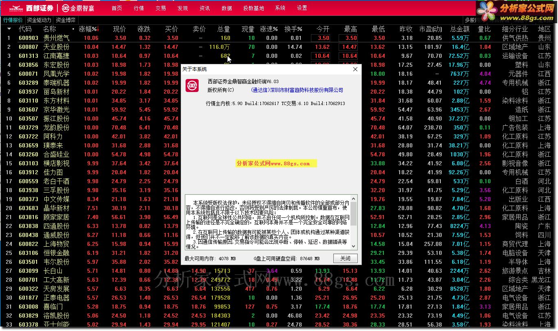Screen dimensions: 558x331
Task: Click stock code 603507
Action: point(28,118)
